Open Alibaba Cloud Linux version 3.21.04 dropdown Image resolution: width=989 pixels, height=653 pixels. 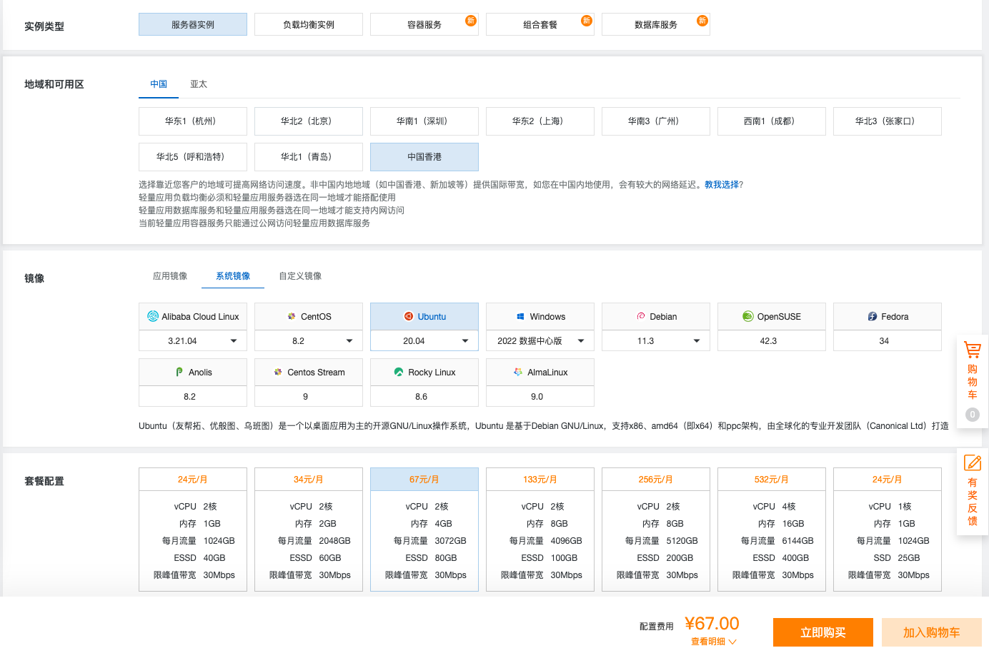point(193,340)
